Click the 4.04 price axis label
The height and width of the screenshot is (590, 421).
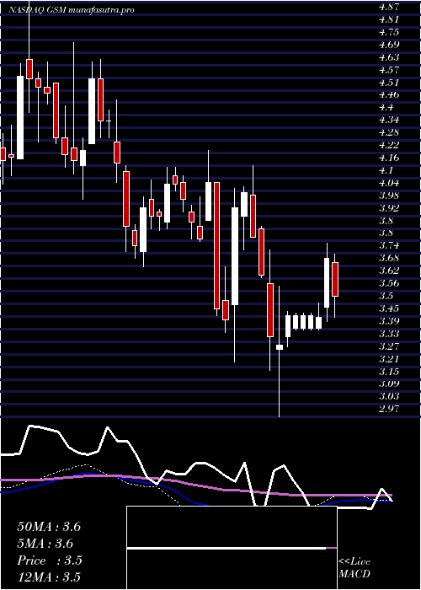point(389,183)
